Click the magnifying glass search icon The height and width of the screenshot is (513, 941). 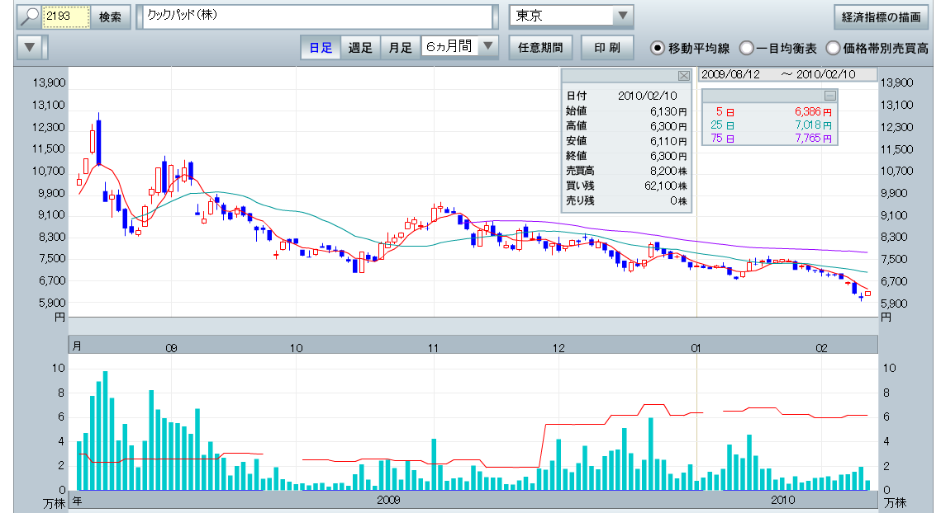(x=29, y=16)
